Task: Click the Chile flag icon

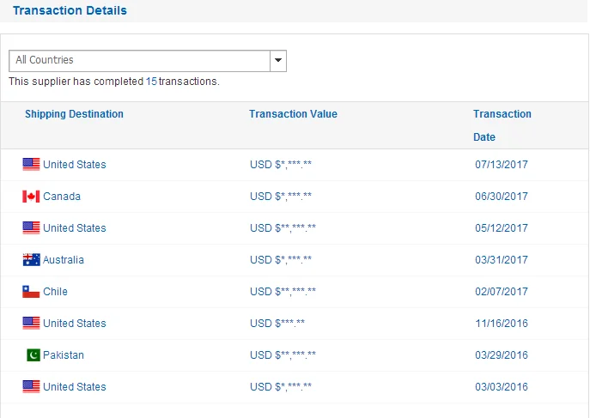Action: [x=31, y=292]
